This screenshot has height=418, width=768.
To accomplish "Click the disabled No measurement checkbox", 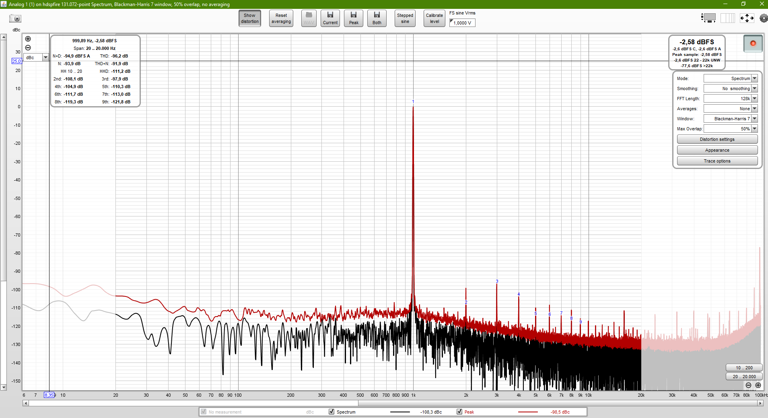I will [x=204, y=412].
